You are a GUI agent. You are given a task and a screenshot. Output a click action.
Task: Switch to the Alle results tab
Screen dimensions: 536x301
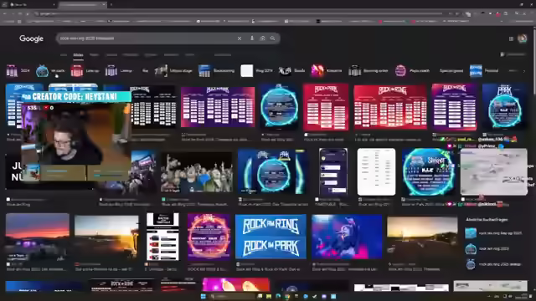pyautogui.click(x=64, y=54)
